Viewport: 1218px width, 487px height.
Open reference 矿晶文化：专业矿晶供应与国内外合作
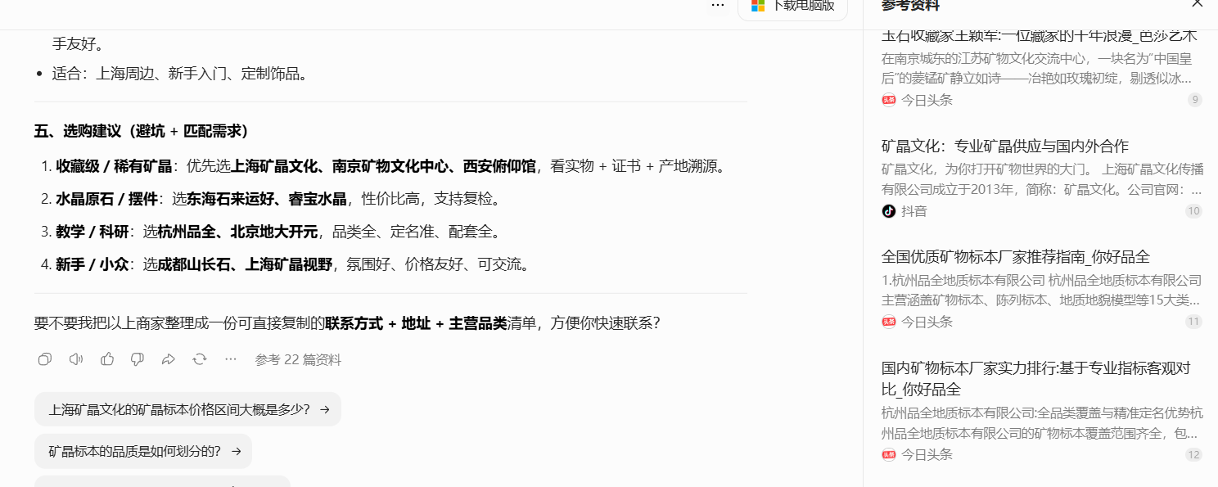tap(1005, 147)
